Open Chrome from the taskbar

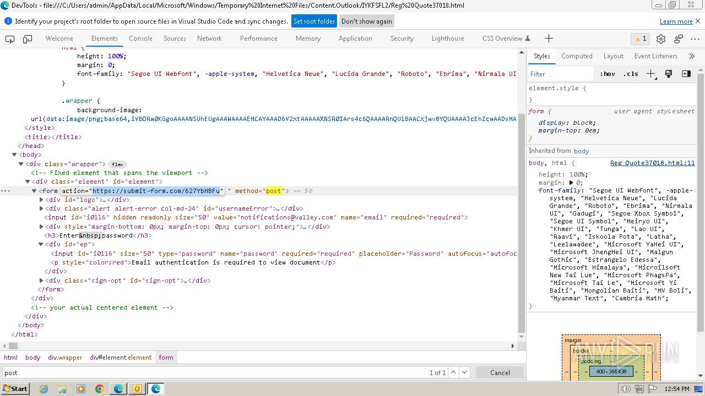point(100,389)
